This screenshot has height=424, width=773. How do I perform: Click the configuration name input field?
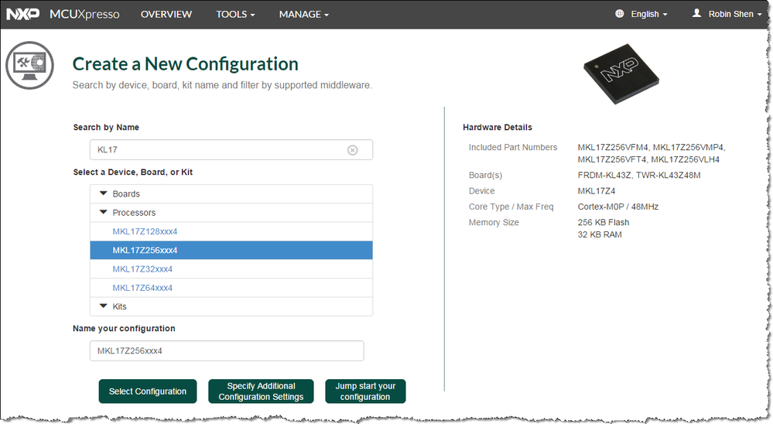(227, 351)
